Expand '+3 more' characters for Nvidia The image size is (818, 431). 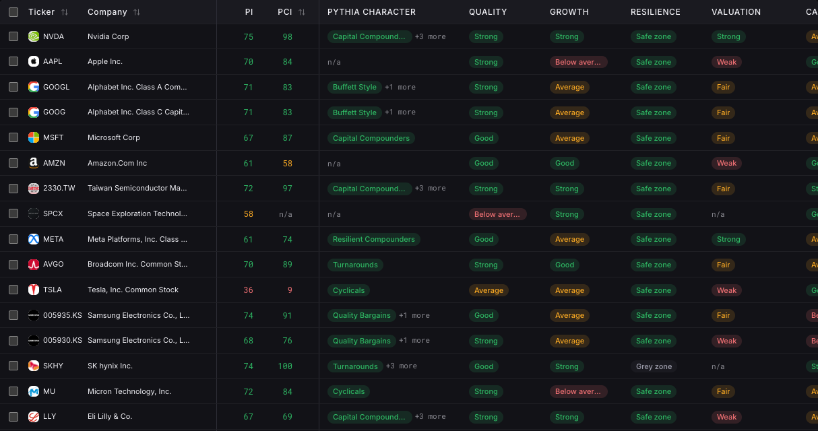(x=431, y=36)
